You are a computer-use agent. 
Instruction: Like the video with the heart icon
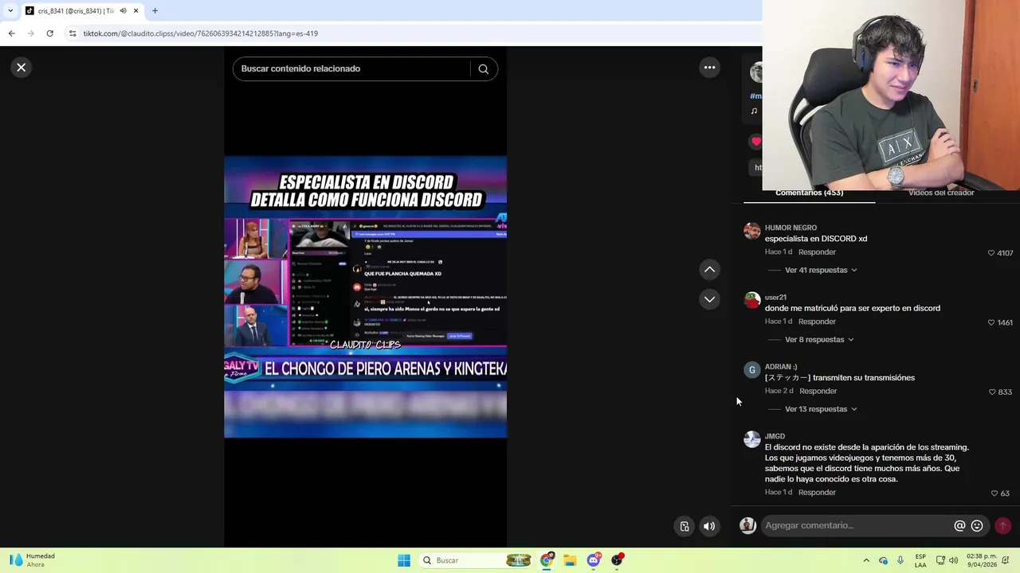[x=755, y=142]
